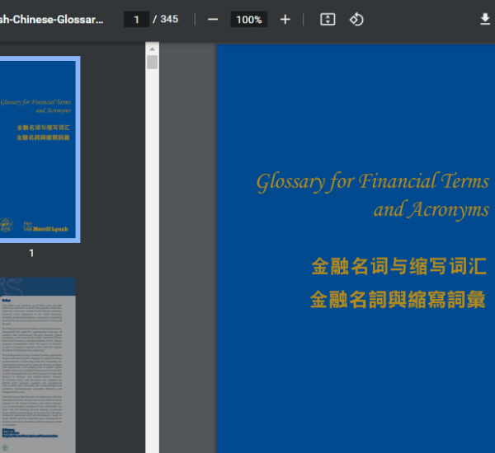Click the document file name title
The image size is (495, 453).
[x=52, y=20]
